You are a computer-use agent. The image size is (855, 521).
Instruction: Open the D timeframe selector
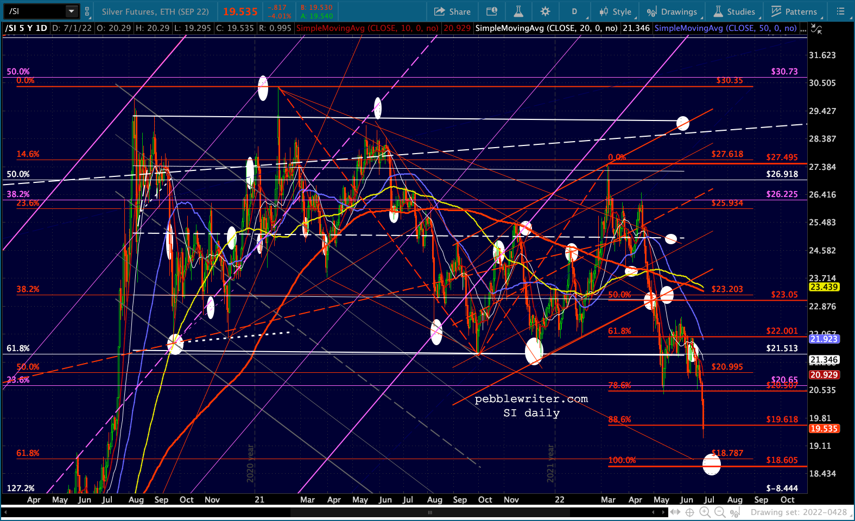574,11
